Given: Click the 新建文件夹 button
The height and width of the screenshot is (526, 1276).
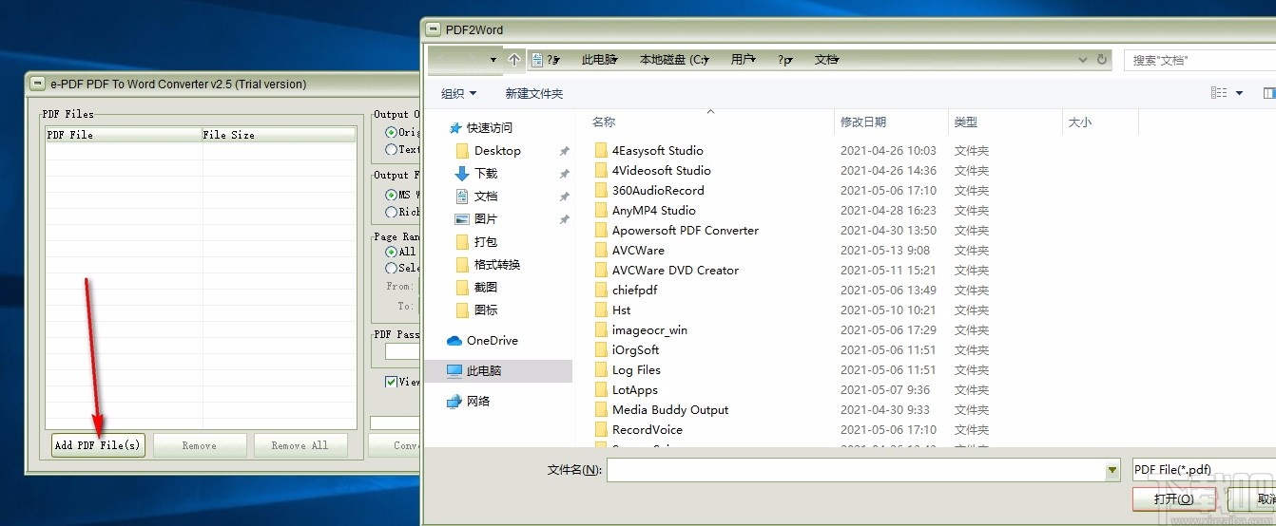Looking at the screenshot, I should 534,93.
